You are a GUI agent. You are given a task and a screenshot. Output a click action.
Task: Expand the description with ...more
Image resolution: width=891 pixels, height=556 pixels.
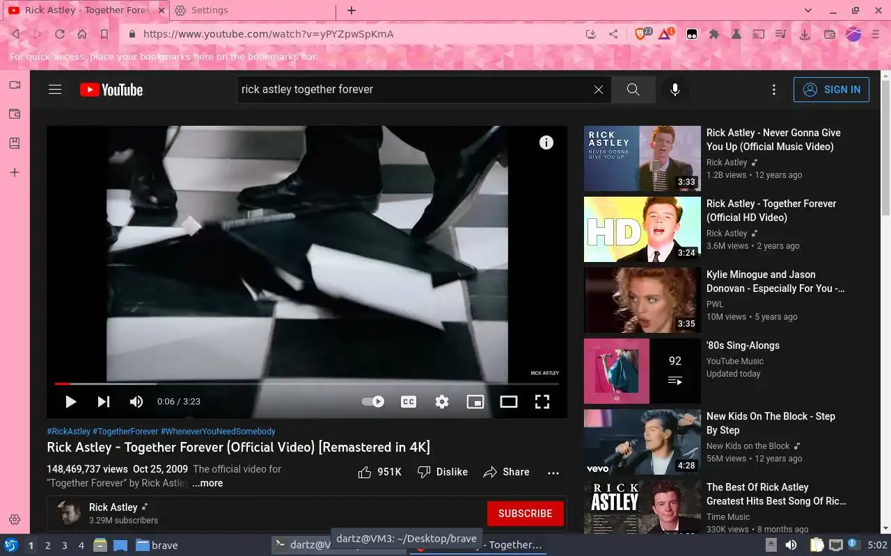pos(207,483)
